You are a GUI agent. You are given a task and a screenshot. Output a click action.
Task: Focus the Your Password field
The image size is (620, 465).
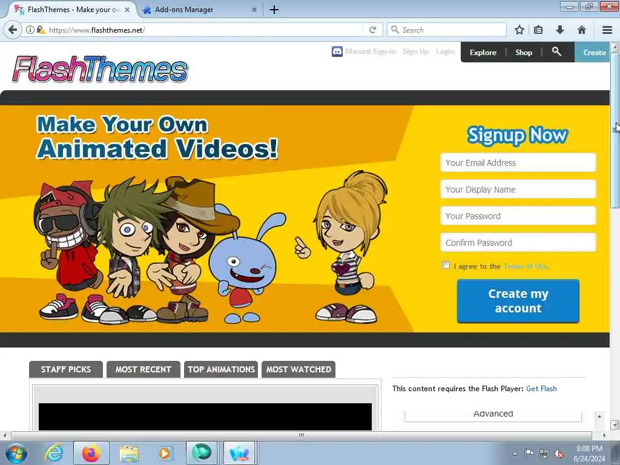tap(518, 216)
